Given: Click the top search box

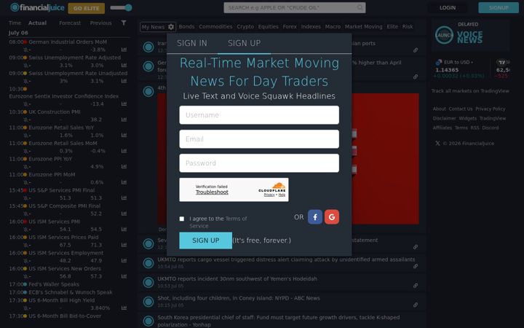Looking at the screenshot, I should point(295,8).
